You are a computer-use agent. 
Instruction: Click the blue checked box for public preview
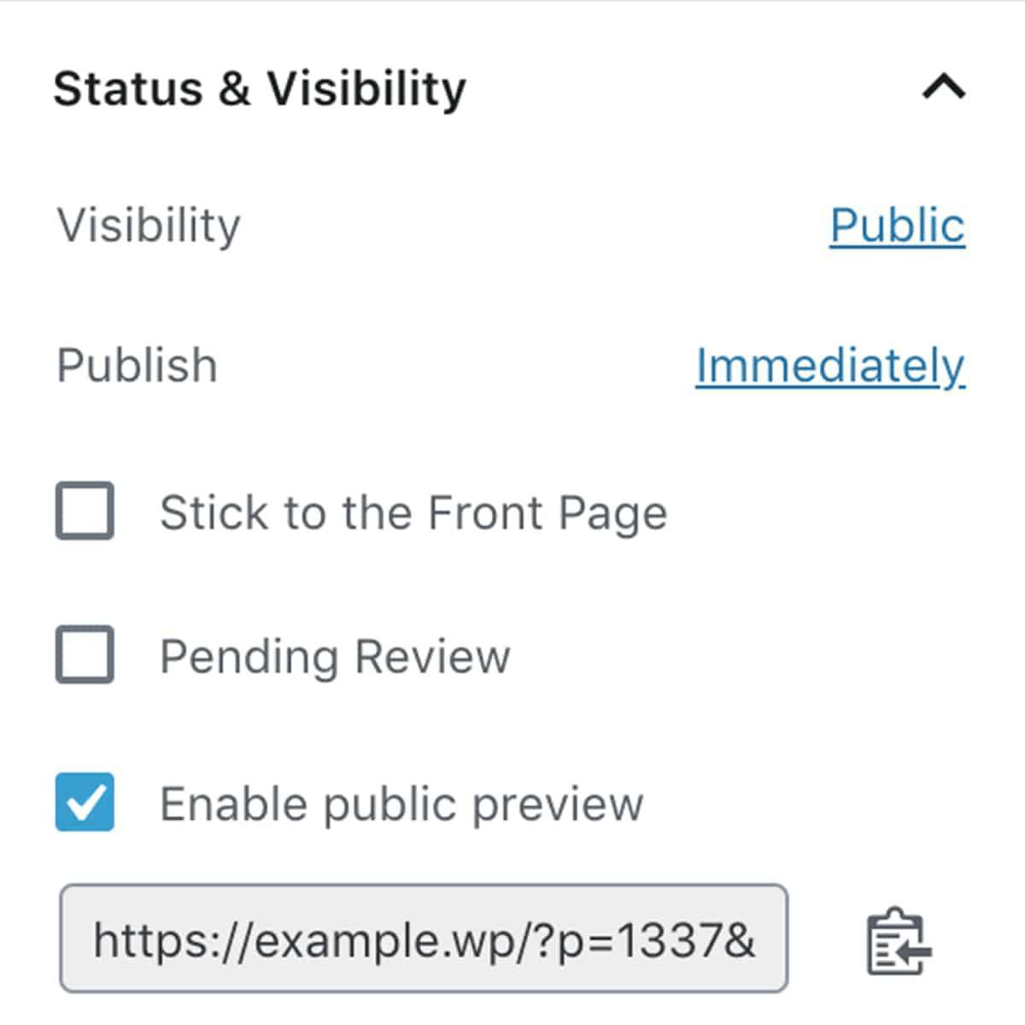pyautogui.click(x=85, y=802)
